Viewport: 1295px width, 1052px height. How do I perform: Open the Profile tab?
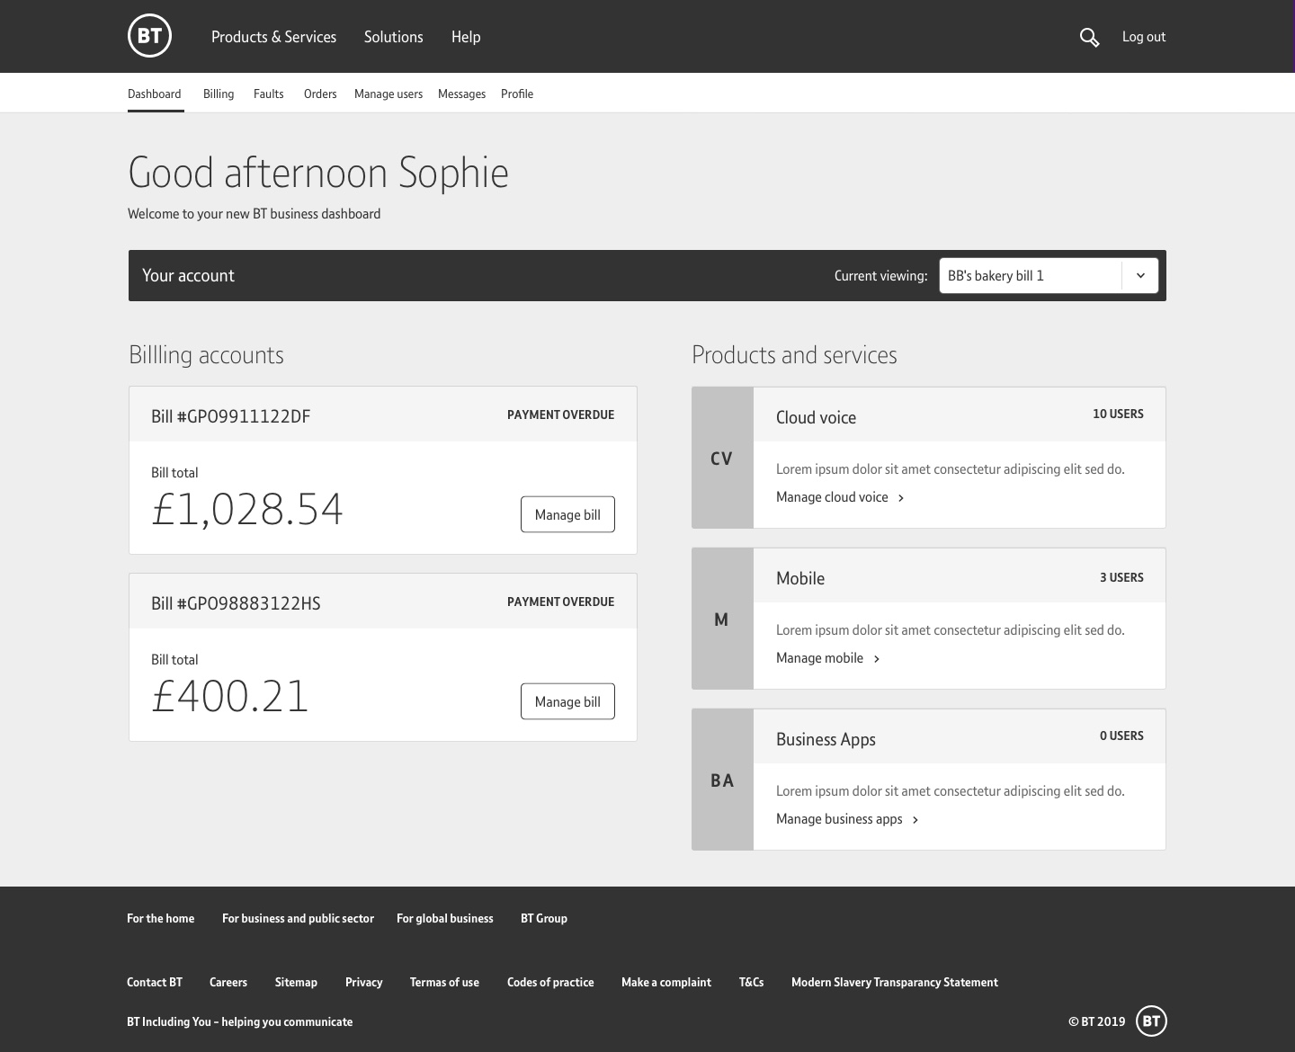coord(517,94)
